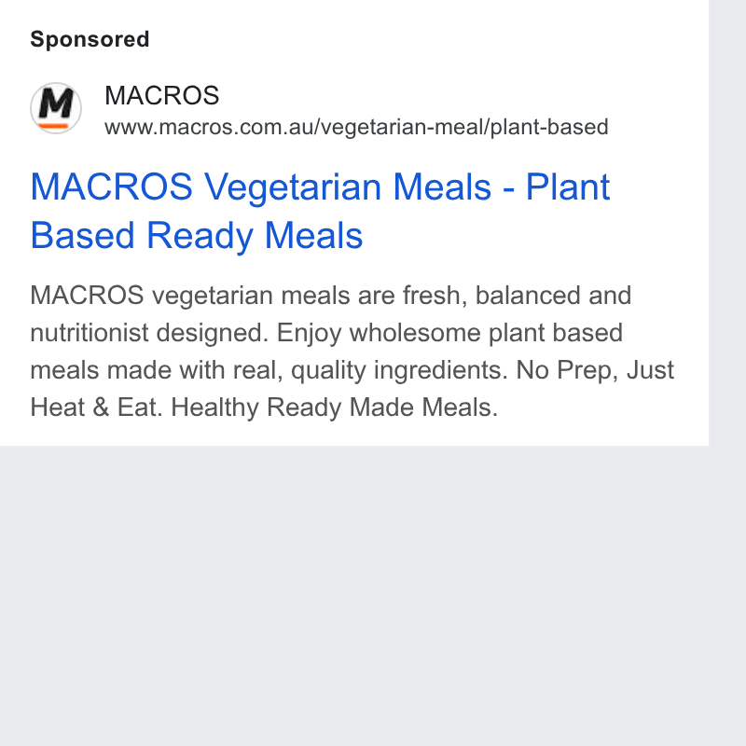Image resolution: width=746 pixels, height=746 pixels.
Task: Click the orange underline in the M logo
Action: click(53, 126)
